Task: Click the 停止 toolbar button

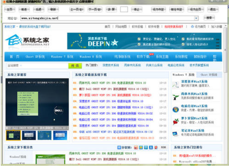Action: (137, 9)
